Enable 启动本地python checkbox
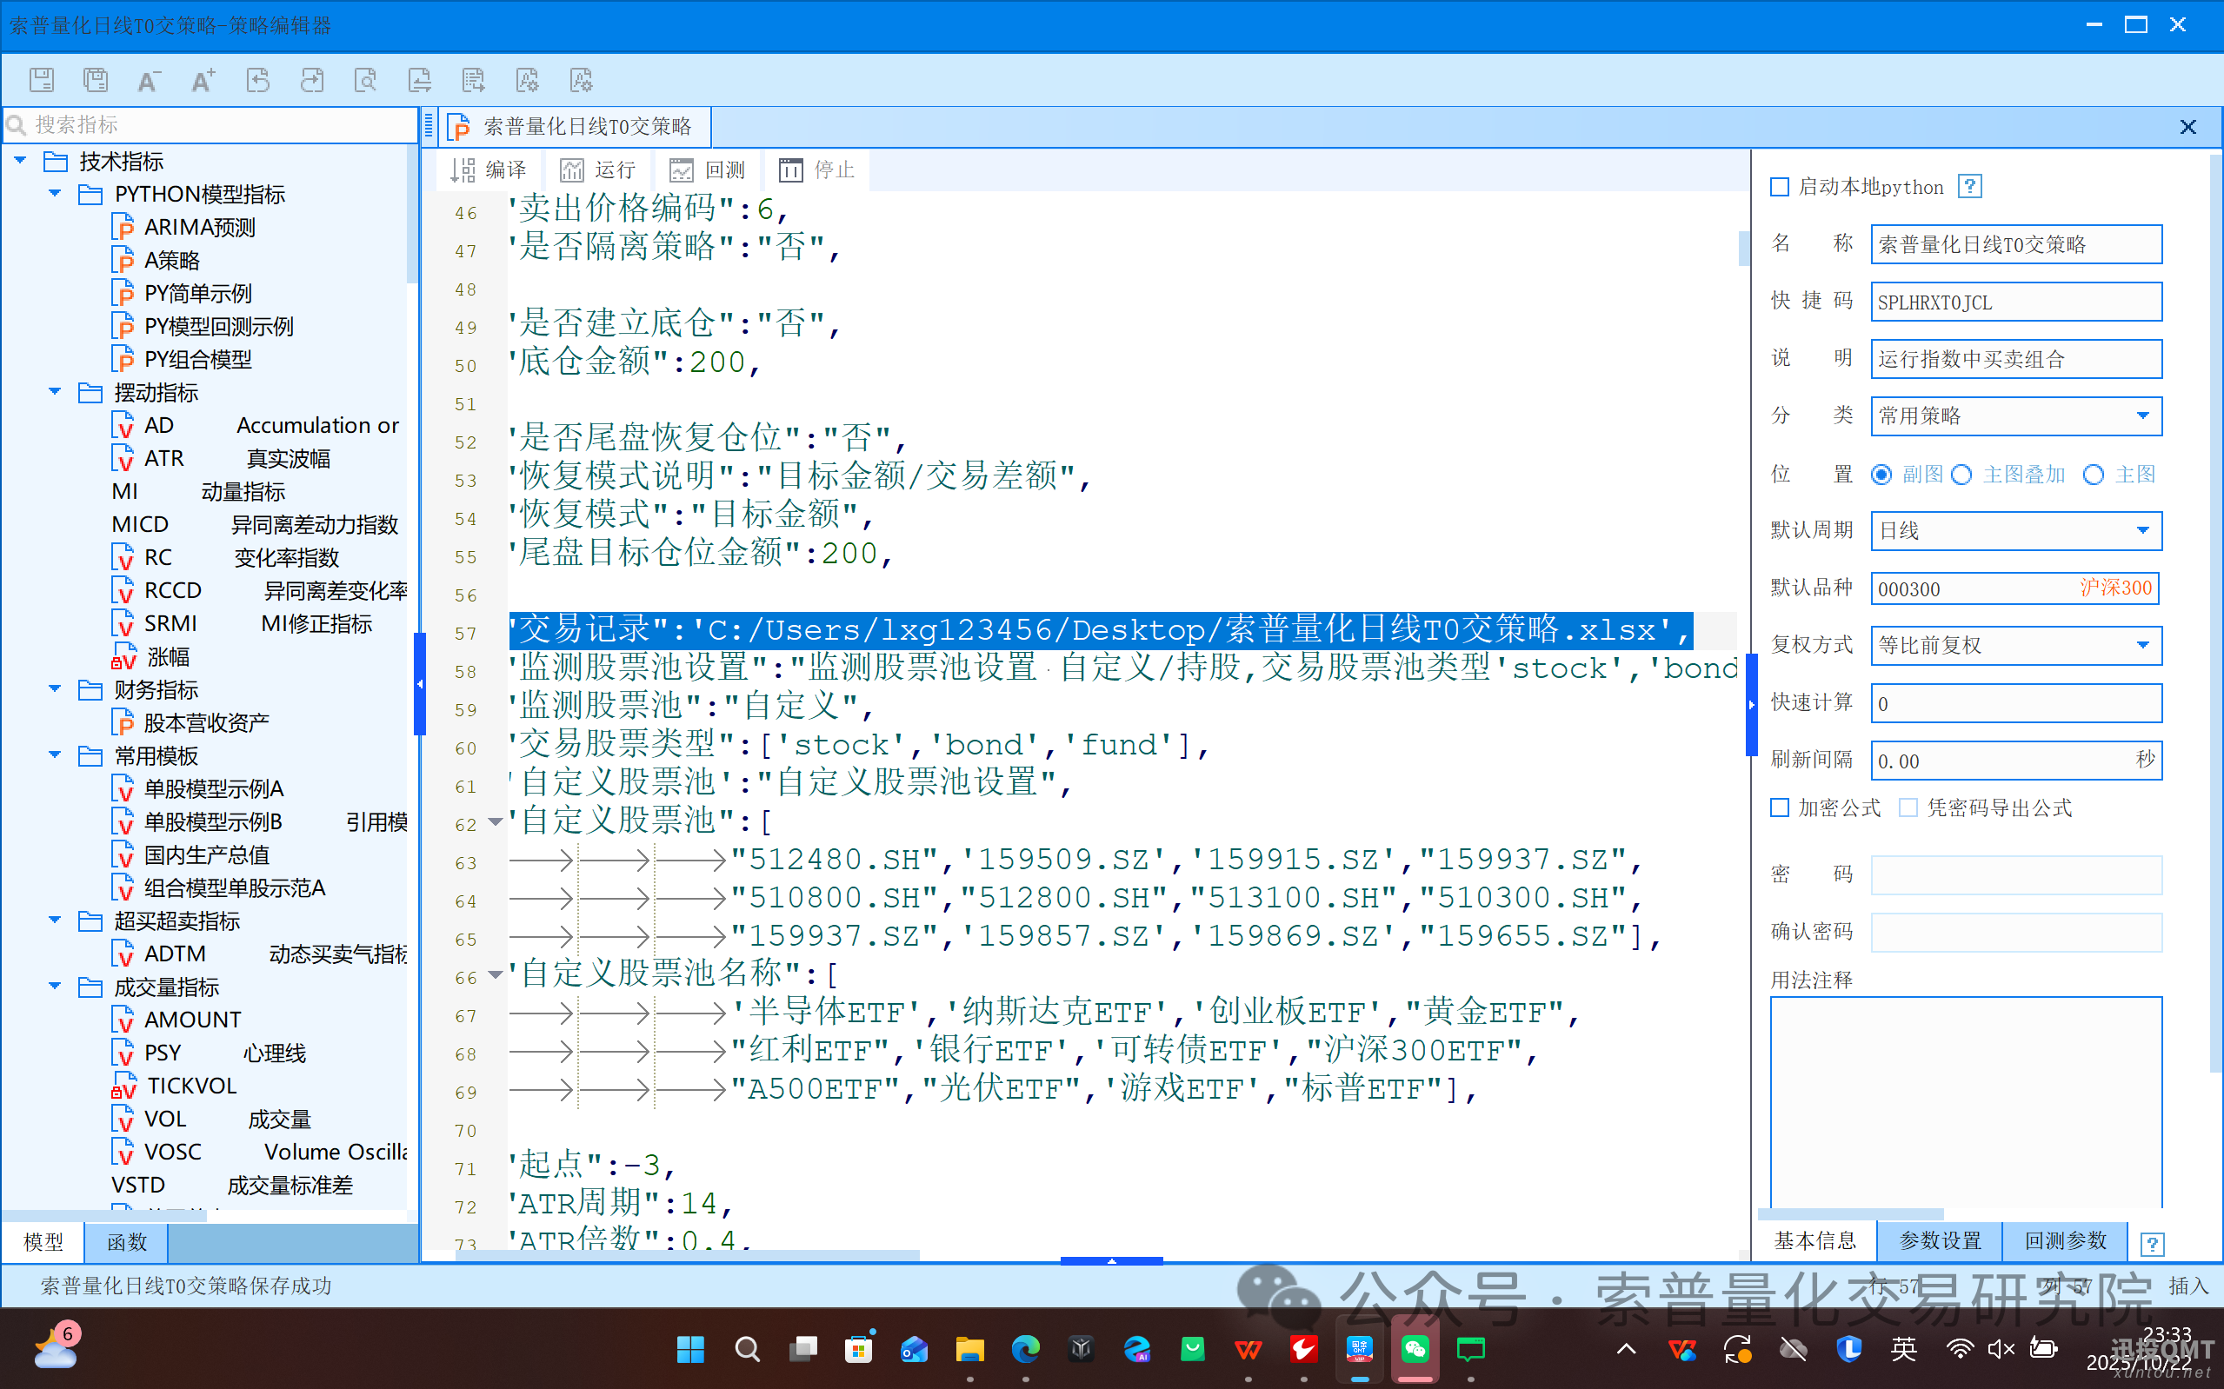 tap(1781, 188)
